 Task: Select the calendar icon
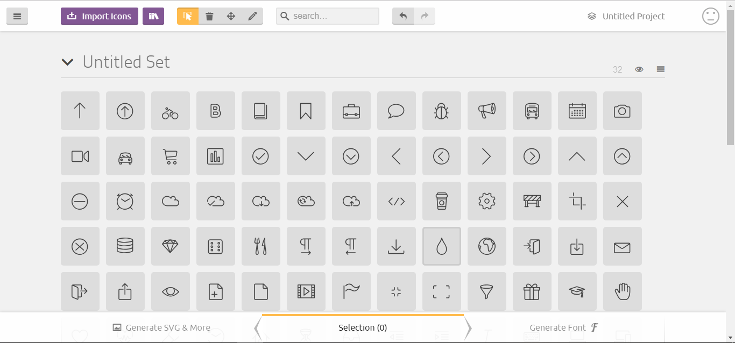click(x=577, y=111)
